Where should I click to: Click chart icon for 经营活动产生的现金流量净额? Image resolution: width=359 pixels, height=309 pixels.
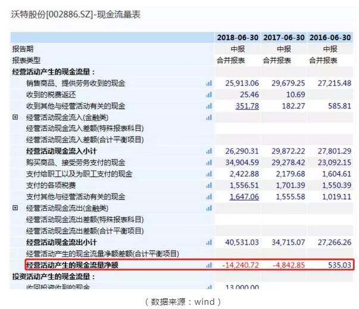point(209,266)
